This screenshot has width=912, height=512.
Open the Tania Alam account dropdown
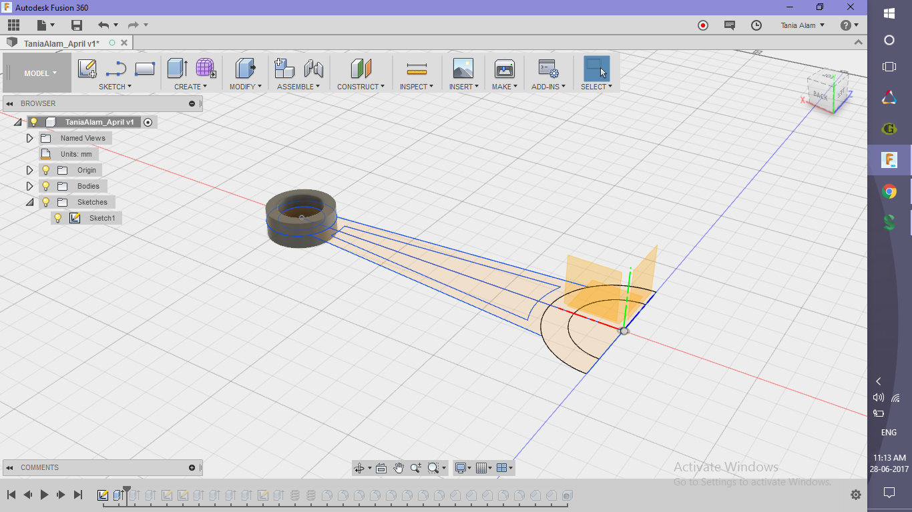pos(803,25)
